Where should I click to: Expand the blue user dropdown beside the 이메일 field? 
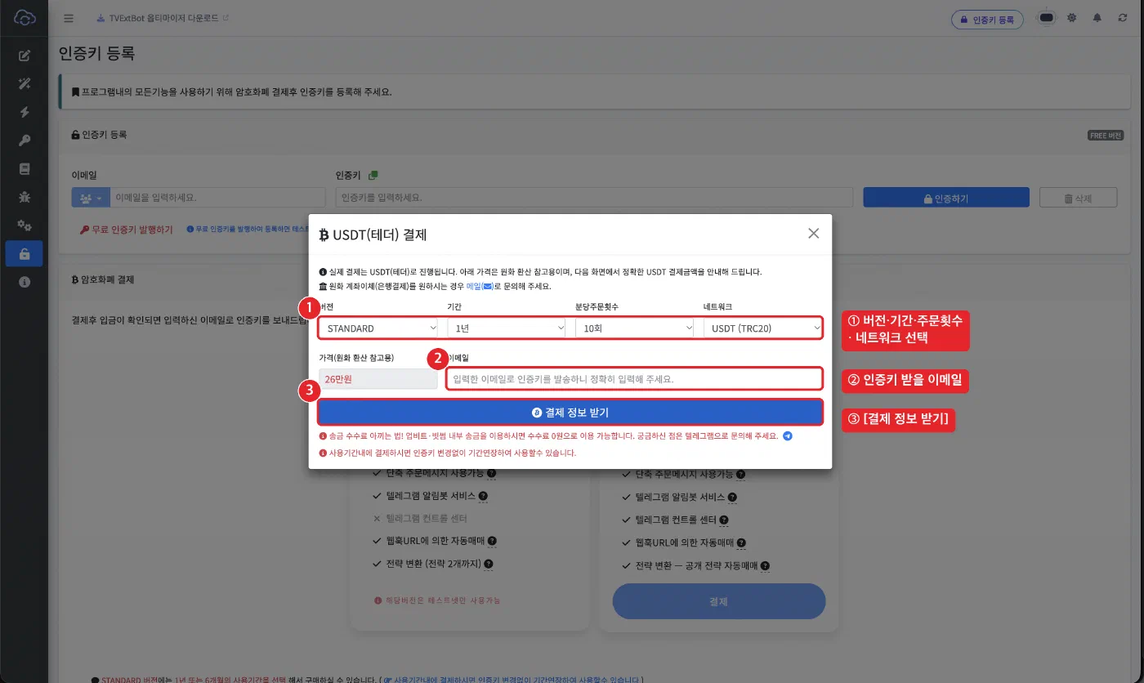[x=91, y=198]
